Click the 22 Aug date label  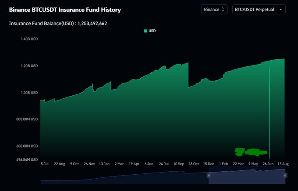click(60, 164)
